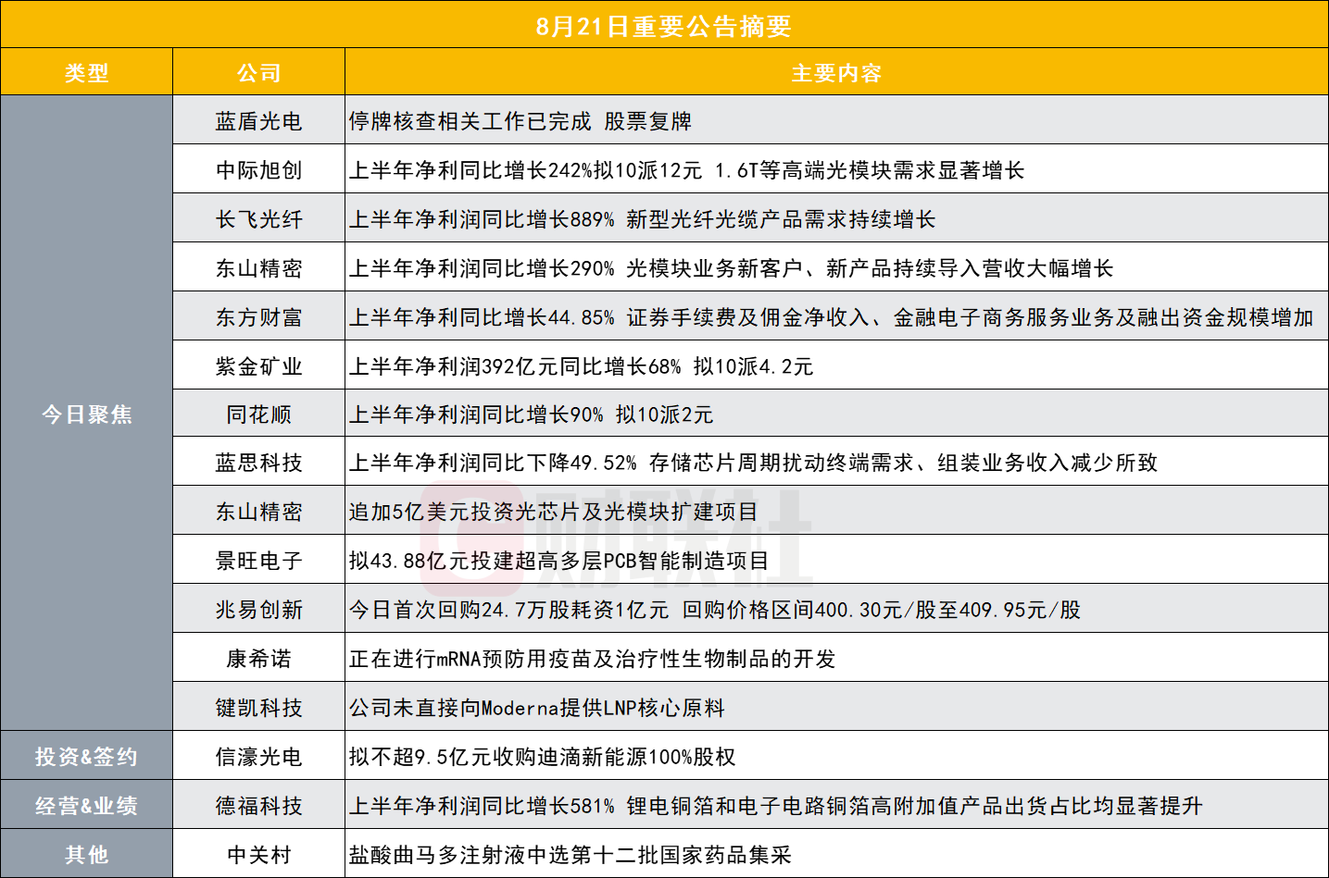Click the text starting "上半年净利同比增长44.85%"
Image resolution: width=1329 pixels, height=878 pixels.
832,317
